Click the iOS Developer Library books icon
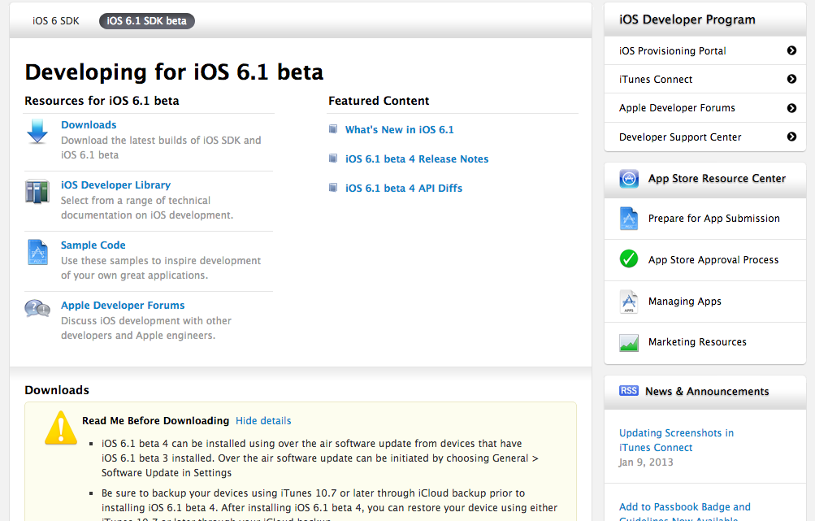Image resolution: width=815 pixels, height=521 pixels. point(37,192)
